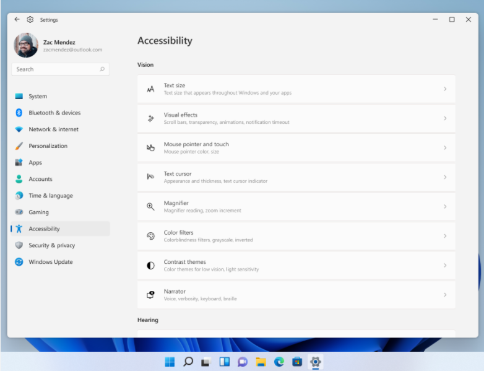Image resolution: width=484 pixels, height=371 pixels.
Task: Click the Text size AA icon
Action: (150, 89)
